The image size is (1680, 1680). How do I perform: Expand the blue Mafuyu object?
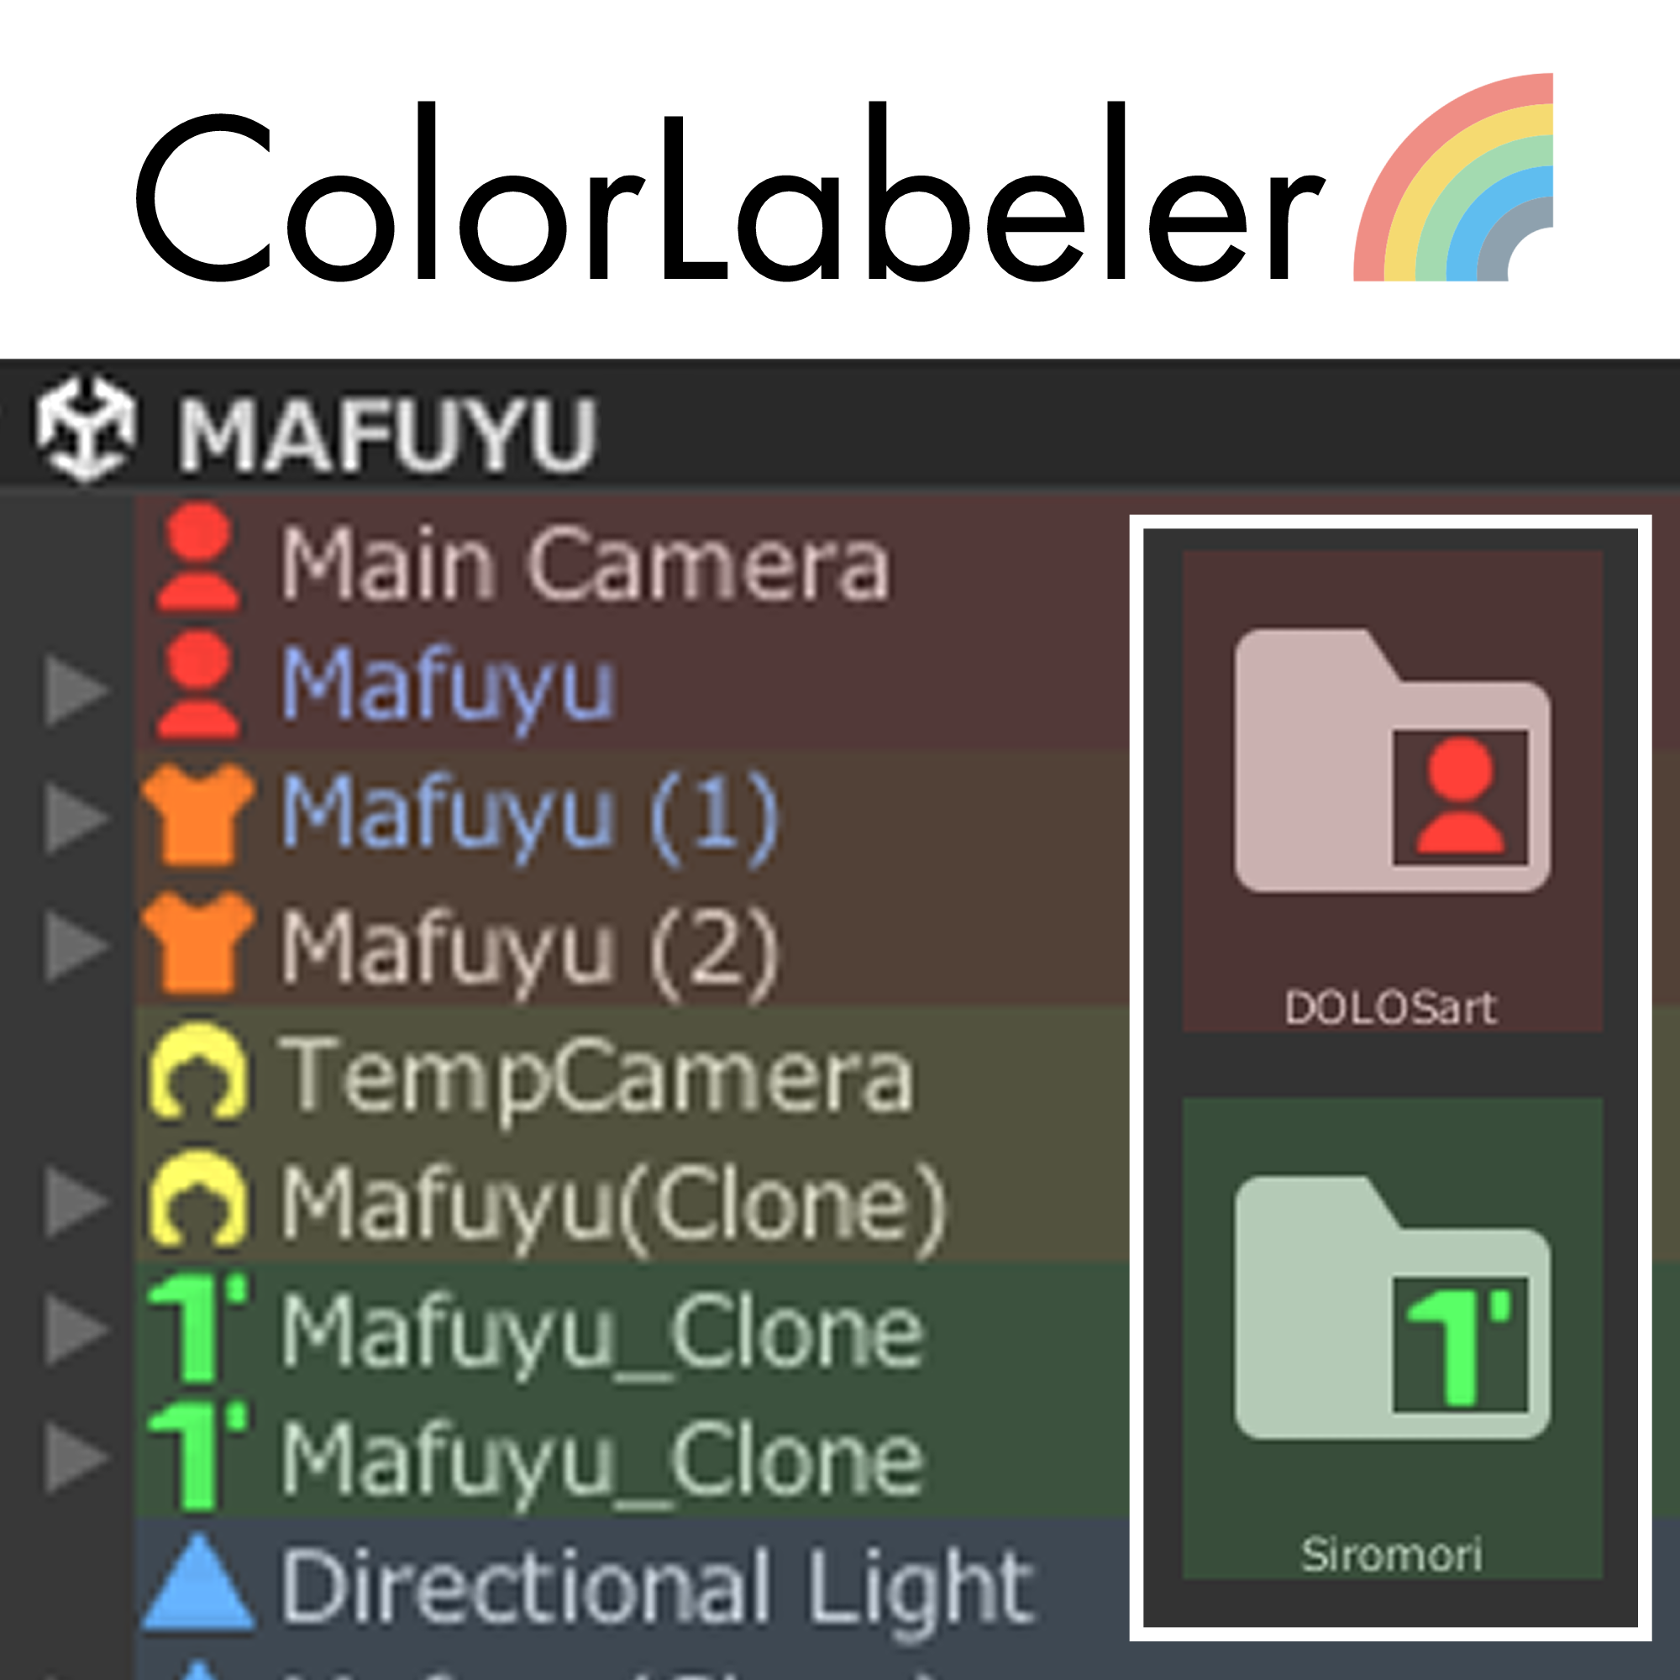pyautogui.click(x=76, y=691)
